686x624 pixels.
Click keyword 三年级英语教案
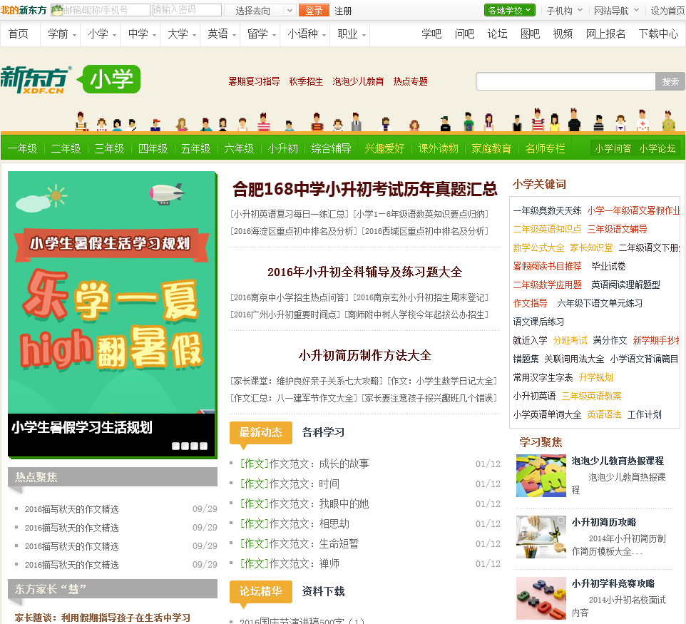point(591,396)
